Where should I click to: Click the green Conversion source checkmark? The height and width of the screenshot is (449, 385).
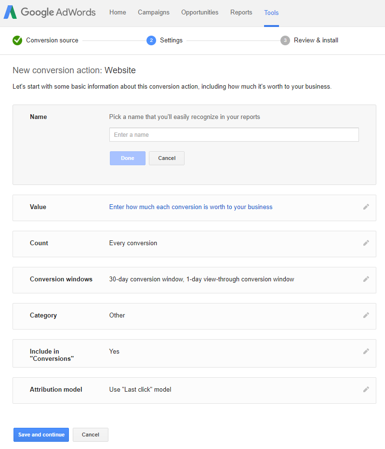click(17, 40)
